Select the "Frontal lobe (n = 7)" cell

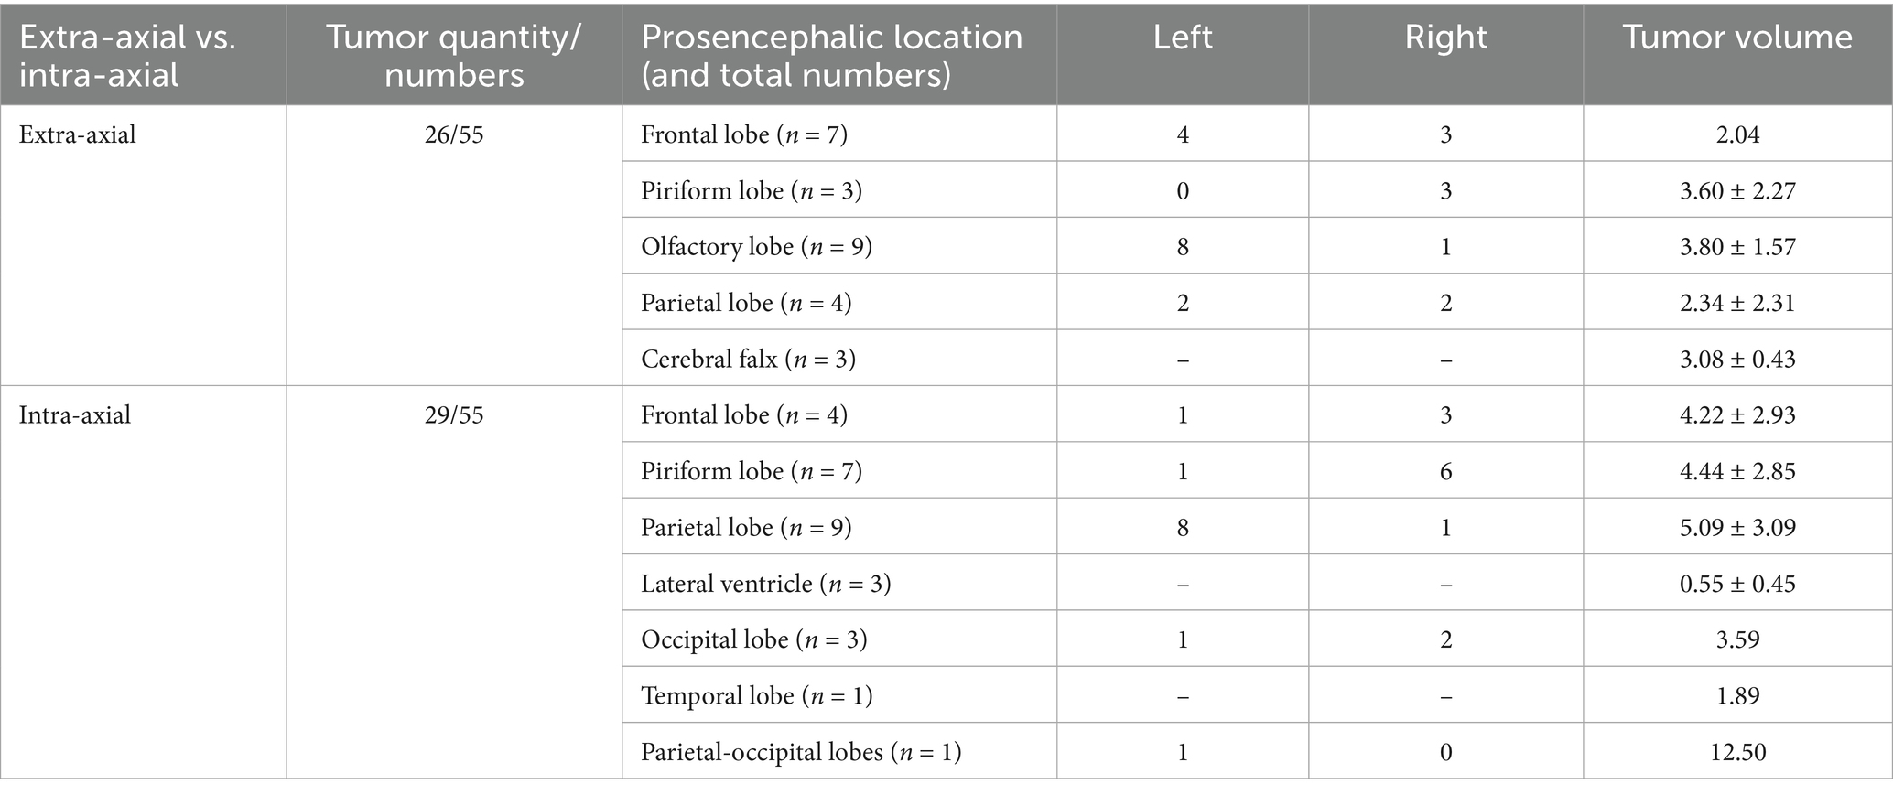click(744, 134)
